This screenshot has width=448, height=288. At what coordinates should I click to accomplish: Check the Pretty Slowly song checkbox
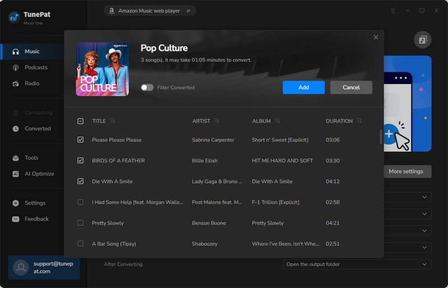point(81,223)
